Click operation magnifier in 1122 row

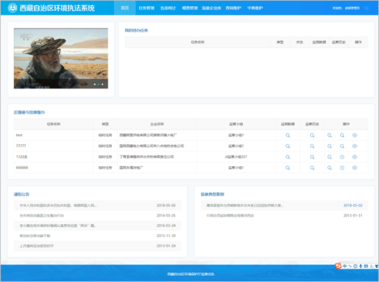tap(329, 157)
